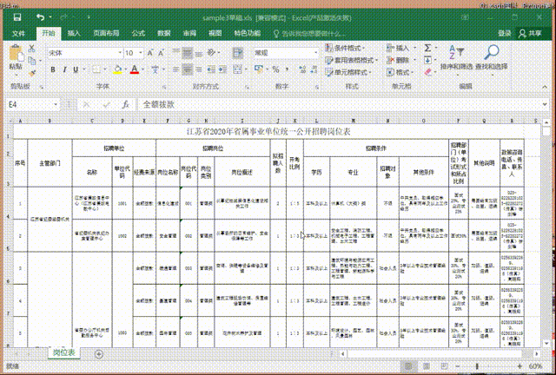Click the Tell Me search box
Viewport: 556px width, 375px height.
point(309,34)
